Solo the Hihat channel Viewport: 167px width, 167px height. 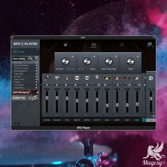(70, 112)
